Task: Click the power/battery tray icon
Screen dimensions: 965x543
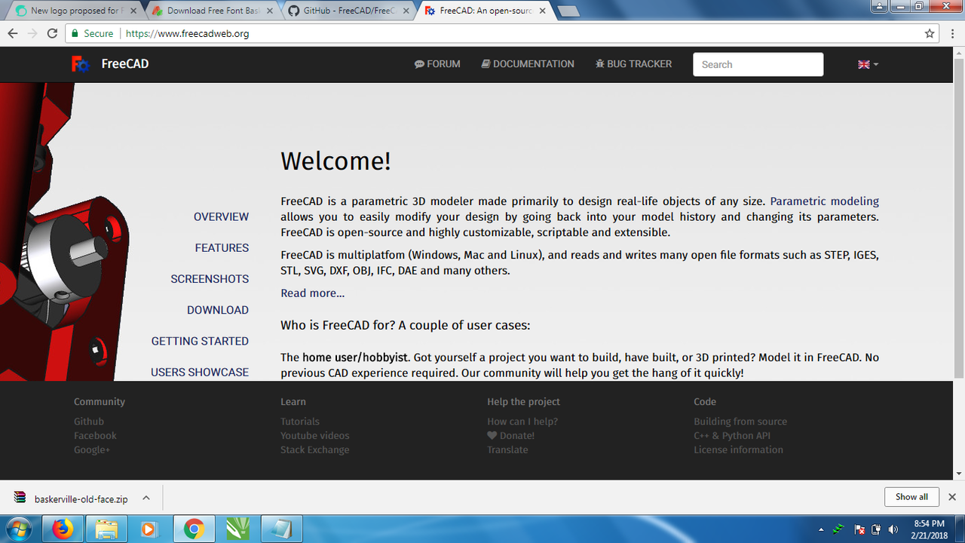Action: pos(876,529)
